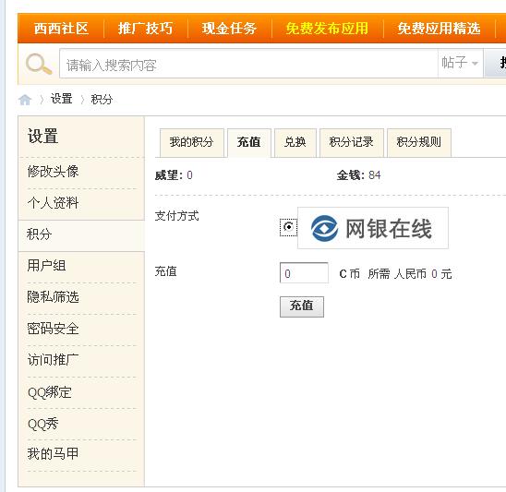
Task: Open 修改头像 in the settings sidebar
Action: [x=53, y=172]
